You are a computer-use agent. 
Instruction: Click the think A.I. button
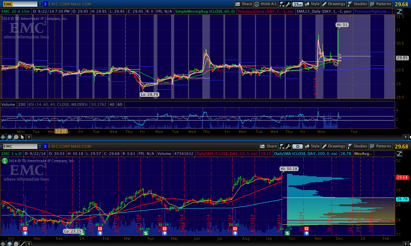tap(266, 4)
